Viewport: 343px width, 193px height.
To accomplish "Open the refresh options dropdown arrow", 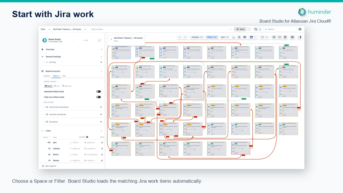I will pos(260,29).
